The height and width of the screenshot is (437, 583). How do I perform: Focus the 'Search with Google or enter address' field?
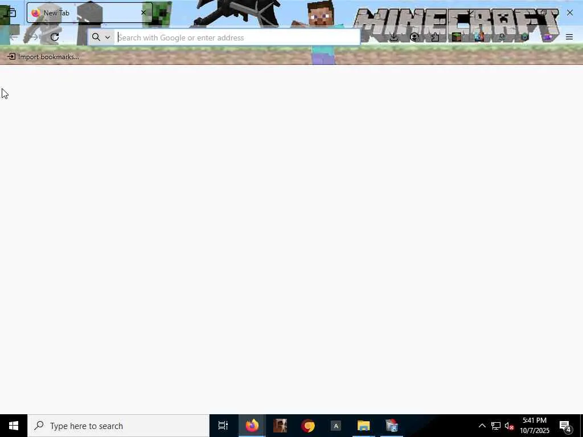(237, 38)
